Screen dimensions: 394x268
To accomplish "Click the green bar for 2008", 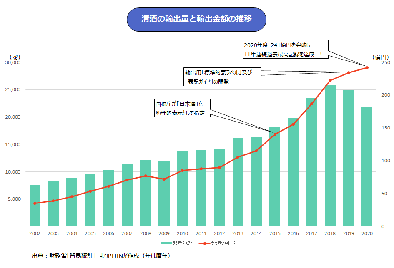I will [146, 193].
